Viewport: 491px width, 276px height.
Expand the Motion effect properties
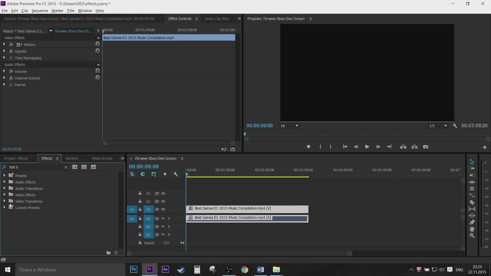tap(4, 44)
